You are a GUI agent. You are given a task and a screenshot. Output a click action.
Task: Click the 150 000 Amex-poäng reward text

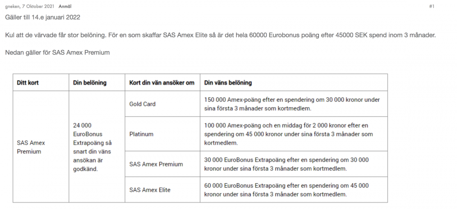(x=291, y=104)
